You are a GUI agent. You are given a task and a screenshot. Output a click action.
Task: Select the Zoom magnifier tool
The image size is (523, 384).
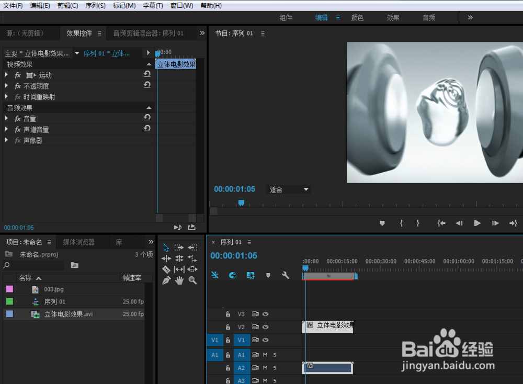point(192,280)
